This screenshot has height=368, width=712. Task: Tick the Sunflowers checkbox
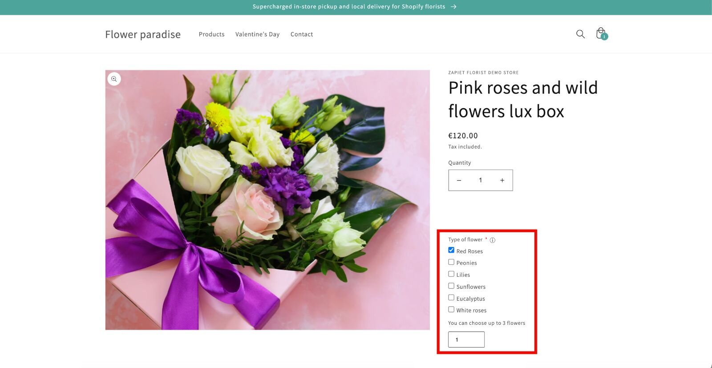pyautogui.click(x=451, y=286)
